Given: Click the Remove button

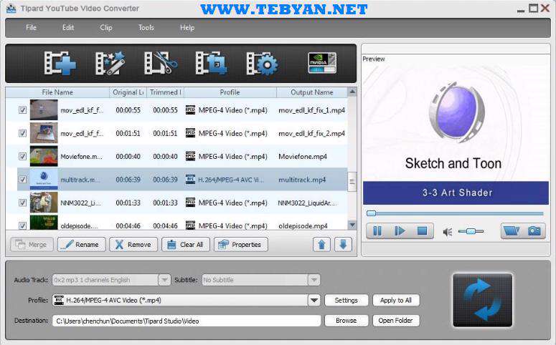Looking at the screenshot, I should click(x=133, y=245).
